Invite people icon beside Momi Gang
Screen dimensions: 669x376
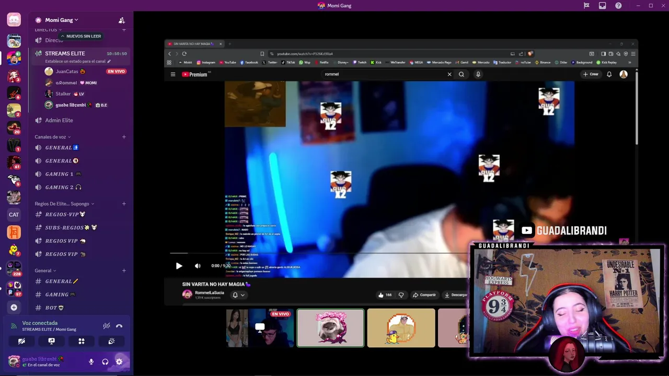tap(122, 20)
